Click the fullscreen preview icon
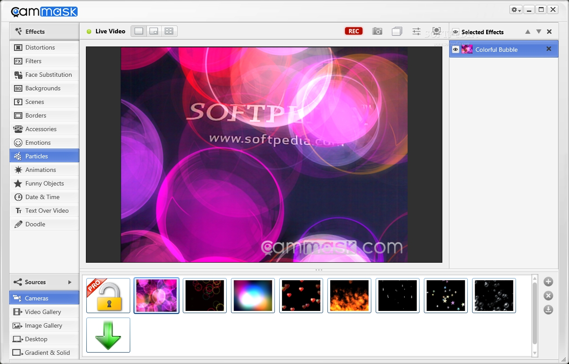 point(436,31)
